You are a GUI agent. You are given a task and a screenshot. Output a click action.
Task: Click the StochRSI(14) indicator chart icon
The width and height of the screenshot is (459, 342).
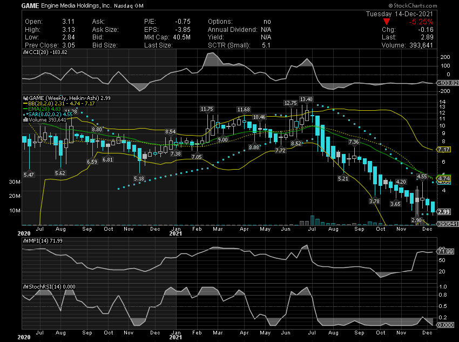[25, 287]
